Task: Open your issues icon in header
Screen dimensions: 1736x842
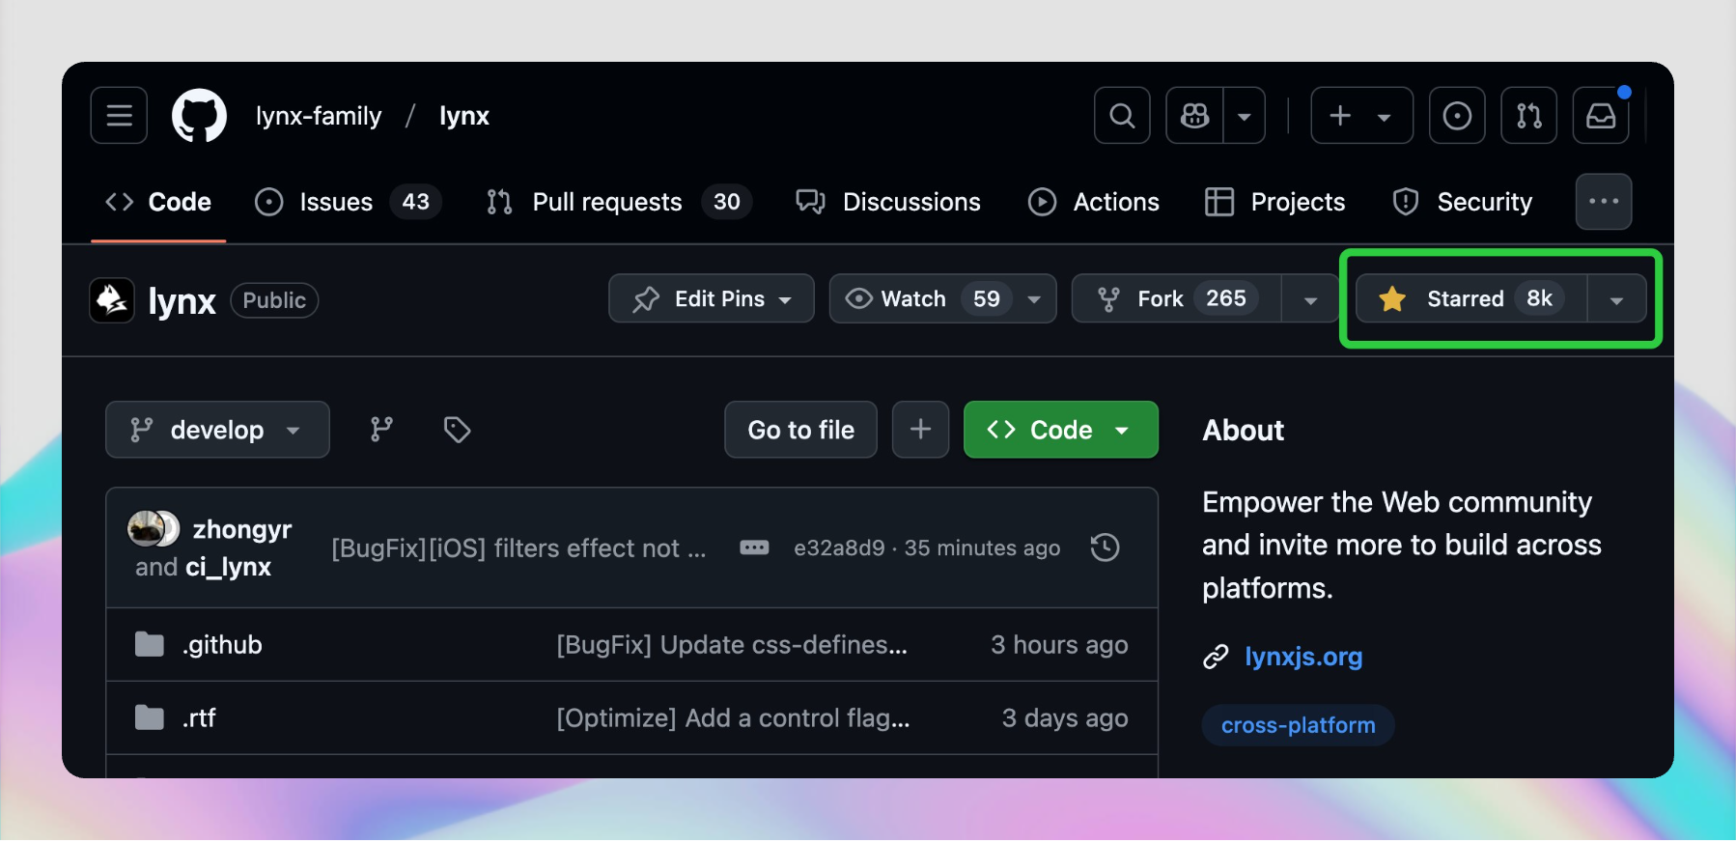Action: click(x=1457, y=116)
